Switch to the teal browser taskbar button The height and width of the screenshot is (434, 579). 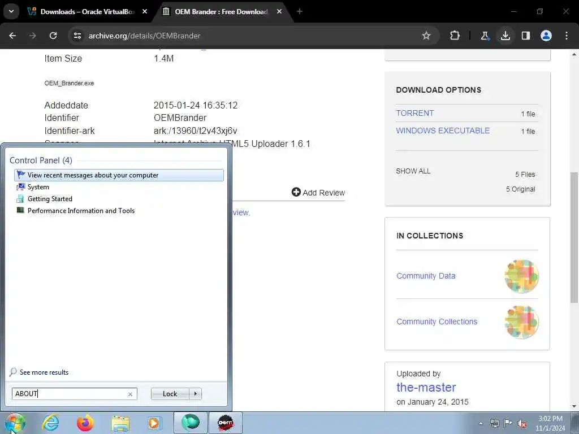(x=191, y=423)
